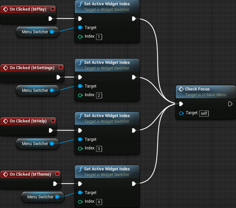Edit the Index field containing 3
Viewport: 236px width, 208px height.
pyautogui.click(x=99, y=149)
